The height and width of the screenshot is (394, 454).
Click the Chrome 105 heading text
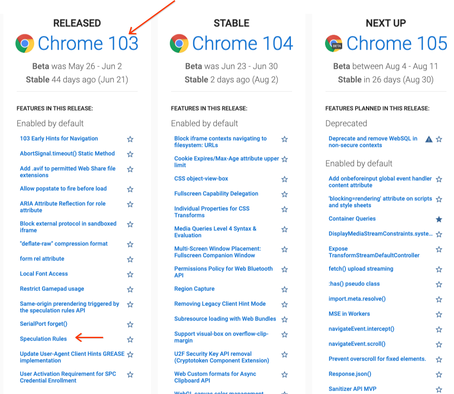point(396,43)
